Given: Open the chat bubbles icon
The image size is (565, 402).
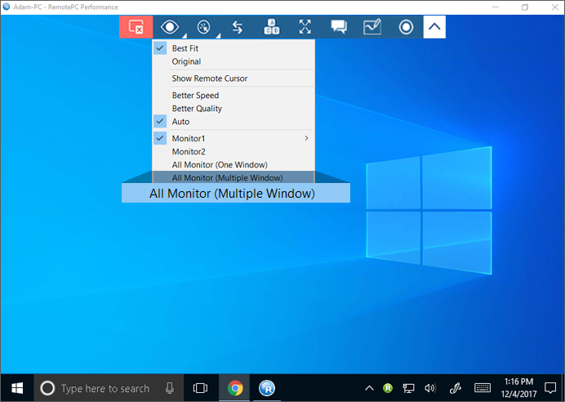Looking at the screenshot, I should [339, 27].
